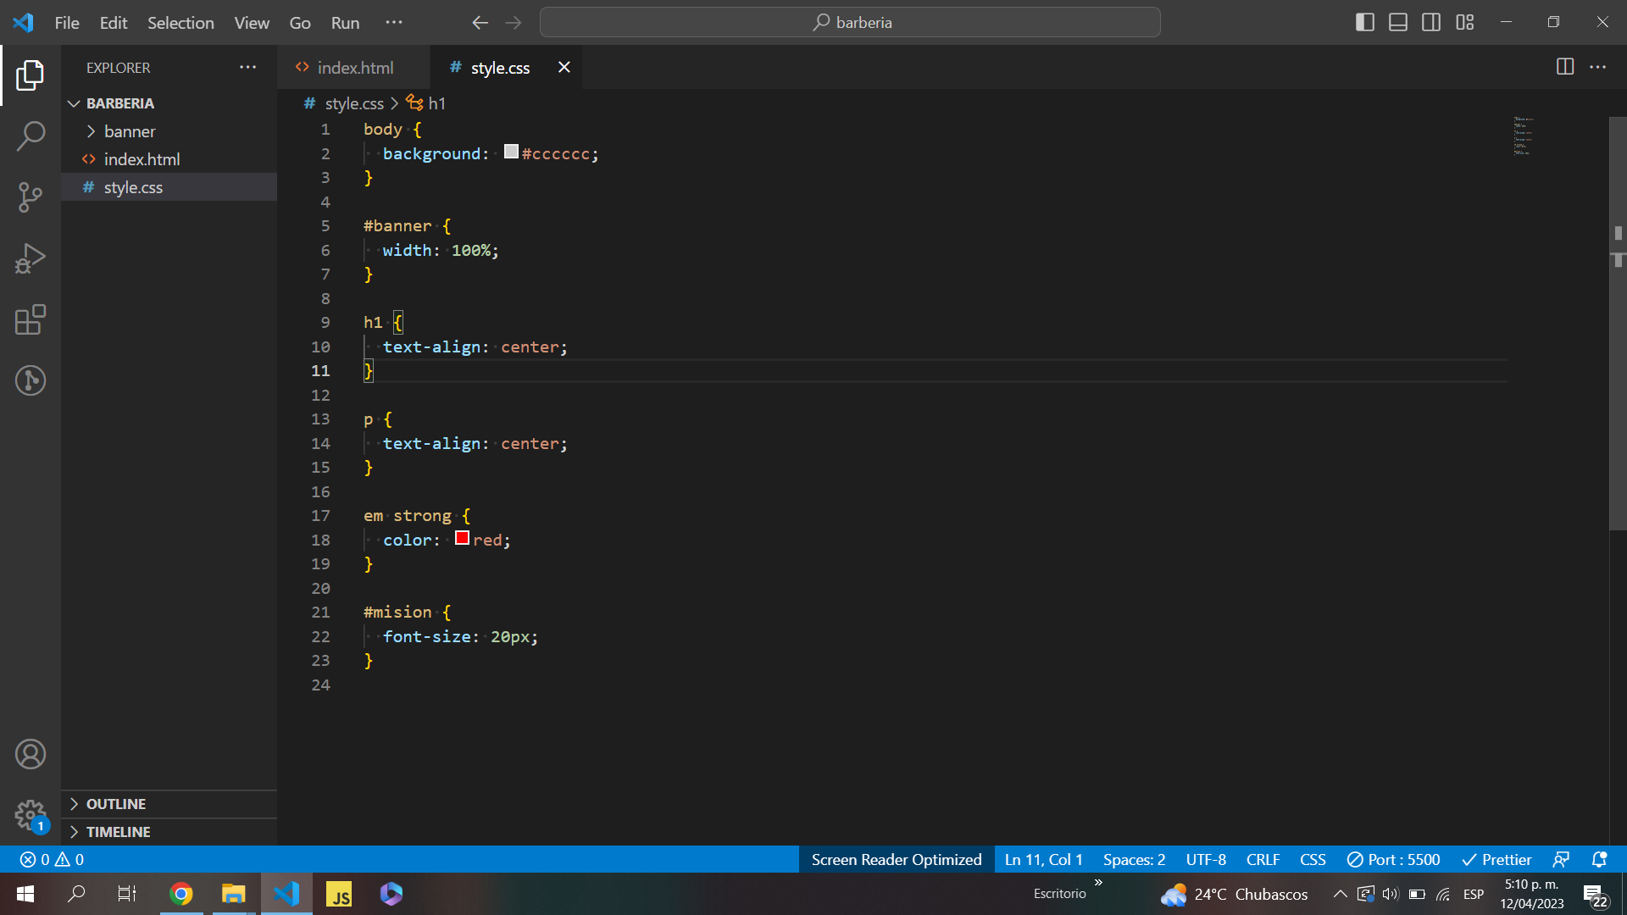1627x915 pixels.
Task: Open the File menu
Action: click(x=67, y=22)
